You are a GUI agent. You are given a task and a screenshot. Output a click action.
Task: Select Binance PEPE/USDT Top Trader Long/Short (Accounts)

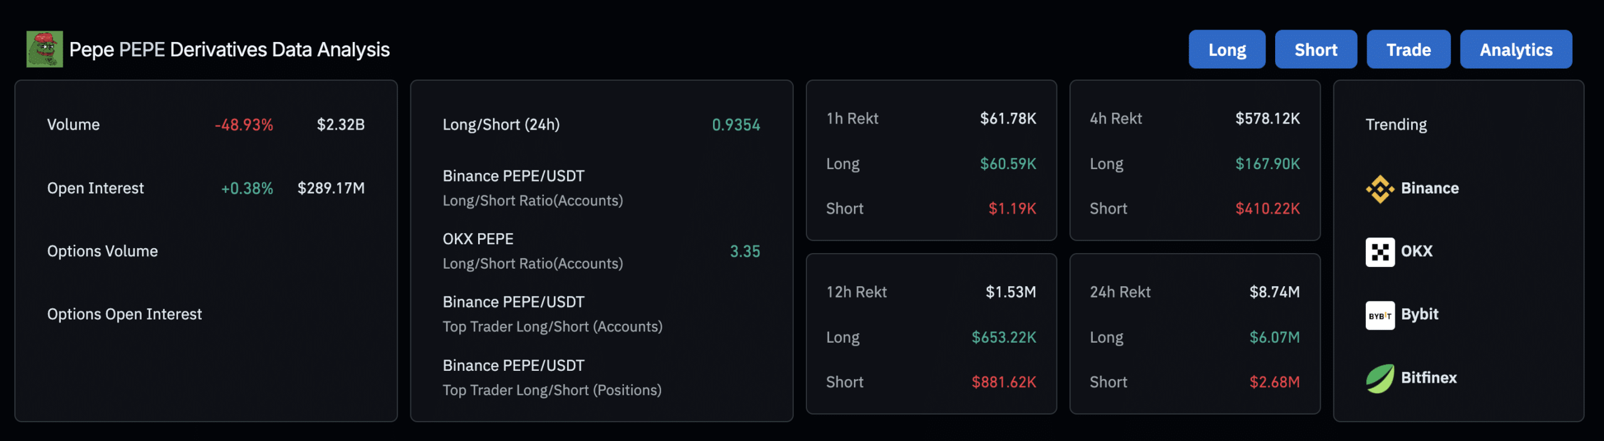[x=552, y=314]
